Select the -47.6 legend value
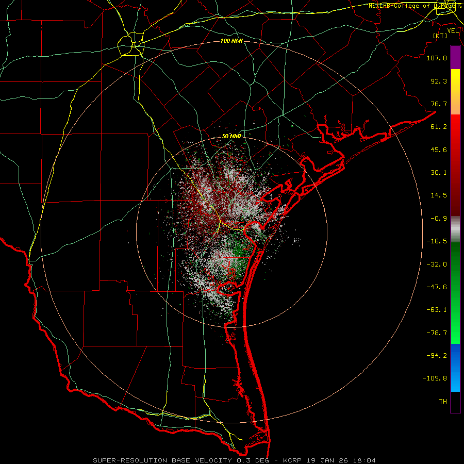464x464 pixels. 437,287
